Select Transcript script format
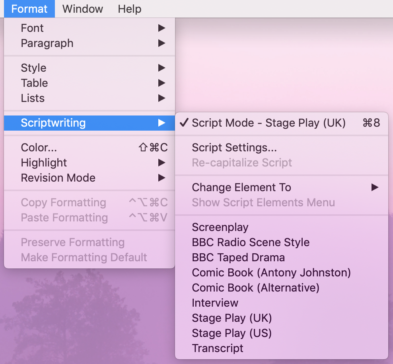393x364 pixels. tap(282, 348)
